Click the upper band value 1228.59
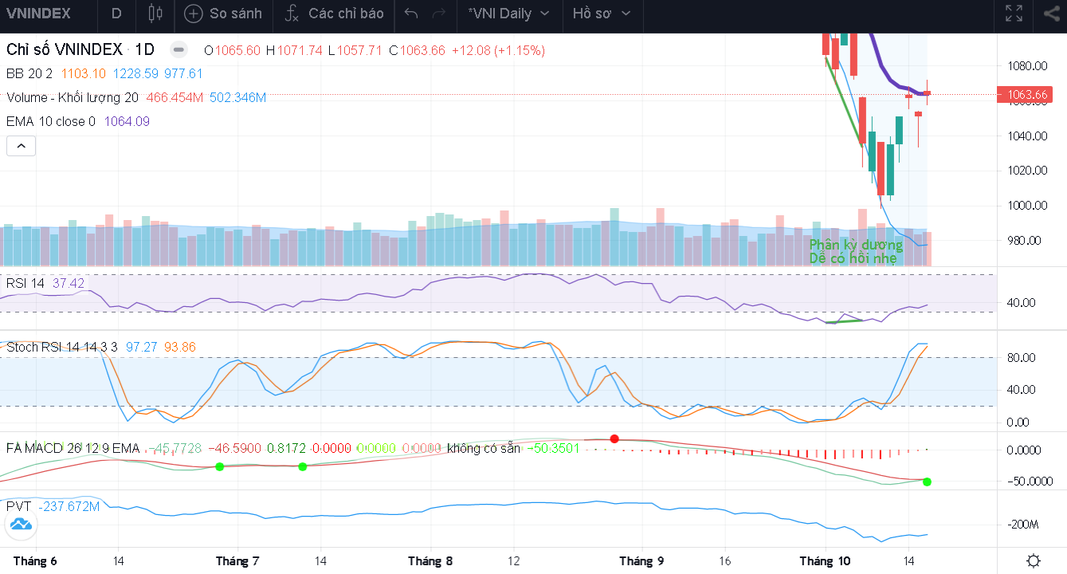The width and height of the screenshot is (1067, 574). 135,73
